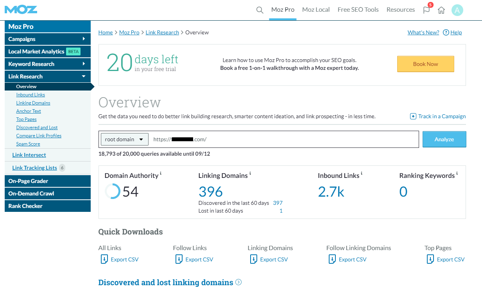The height and width of the screenshot is (293, 482).
Task: Collapse the Link Research sidebar menu
Action: click(48, 76)
